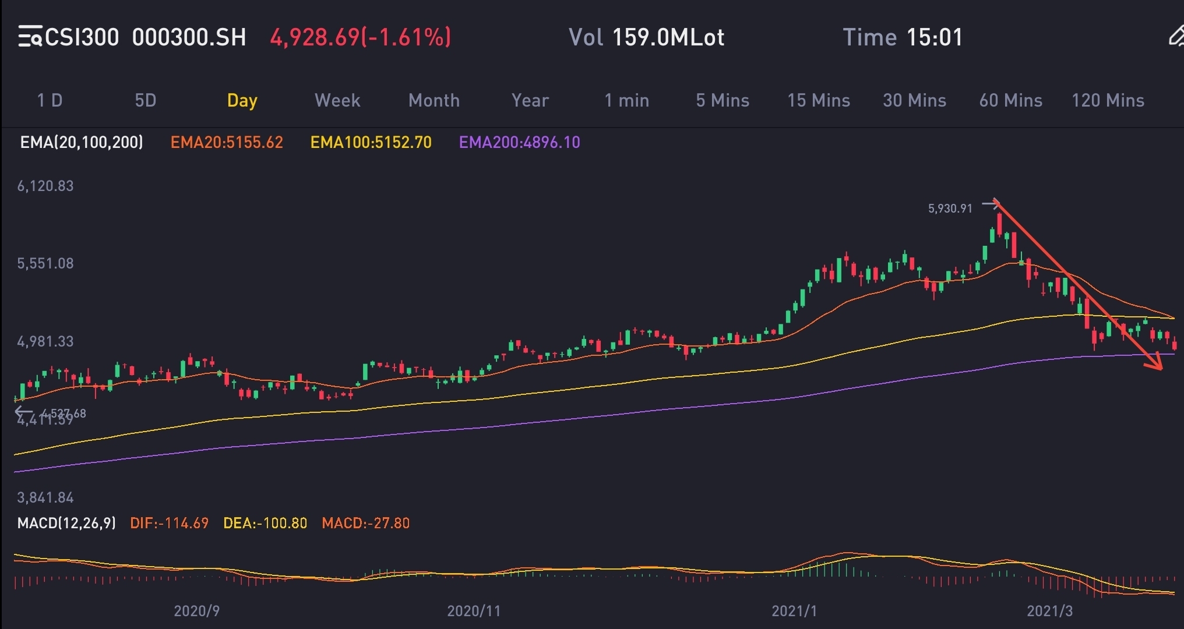Select the Week chart interval
1184x629 pixels.
(x=337, y=100)
